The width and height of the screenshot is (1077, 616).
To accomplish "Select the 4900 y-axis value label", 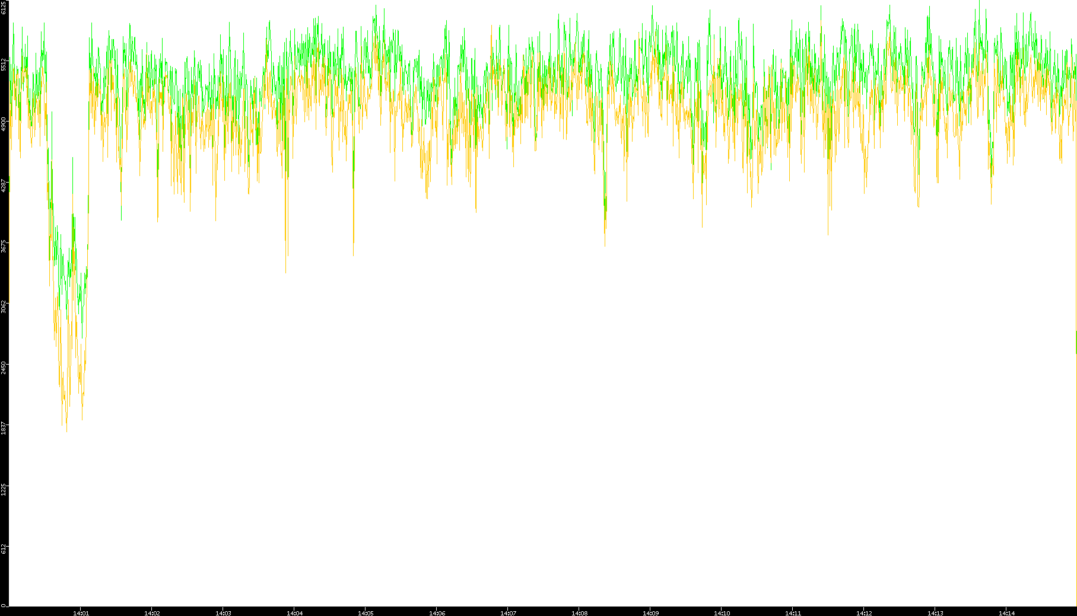I will coord(4,125).
